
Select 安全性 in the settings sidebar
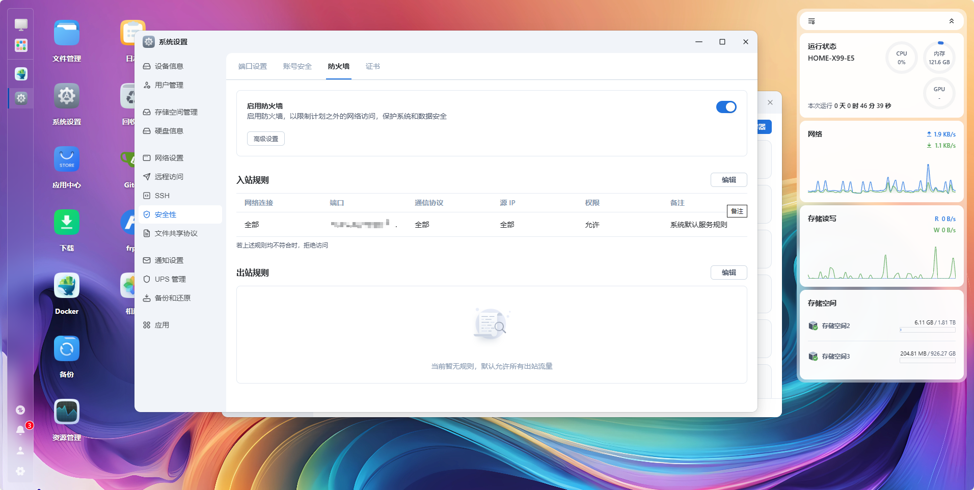click(x=180, y=214)
